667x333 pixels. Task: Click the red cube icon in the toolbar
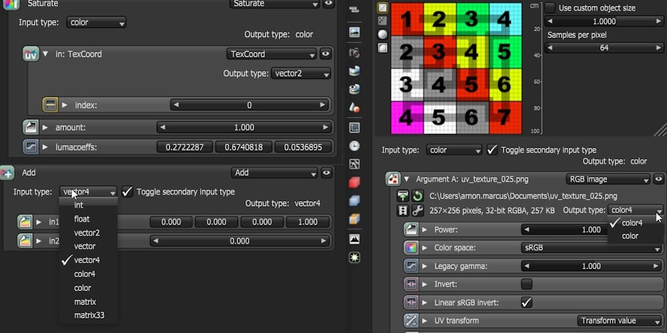pyautogui.click(x=355, y=182)
